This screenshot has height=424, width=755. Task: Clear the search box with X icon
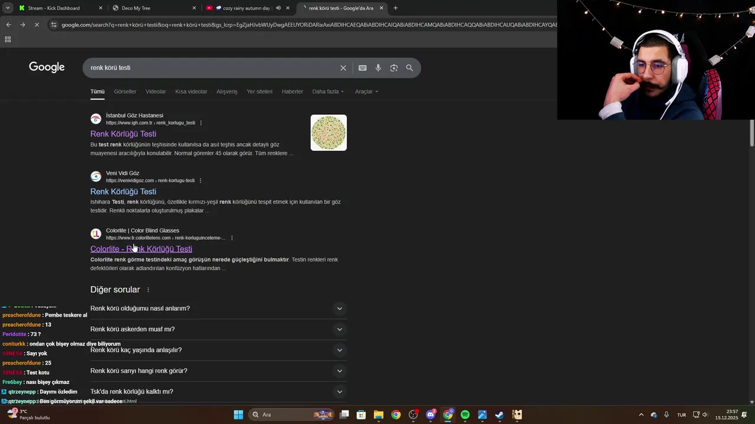pos(343,68)
